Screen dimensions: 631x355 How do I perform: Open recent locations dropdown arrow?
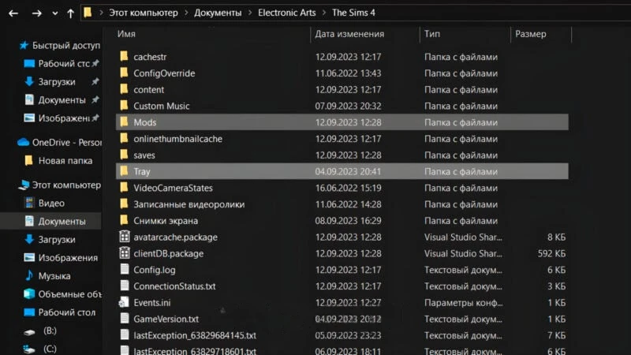click(55, 13)
